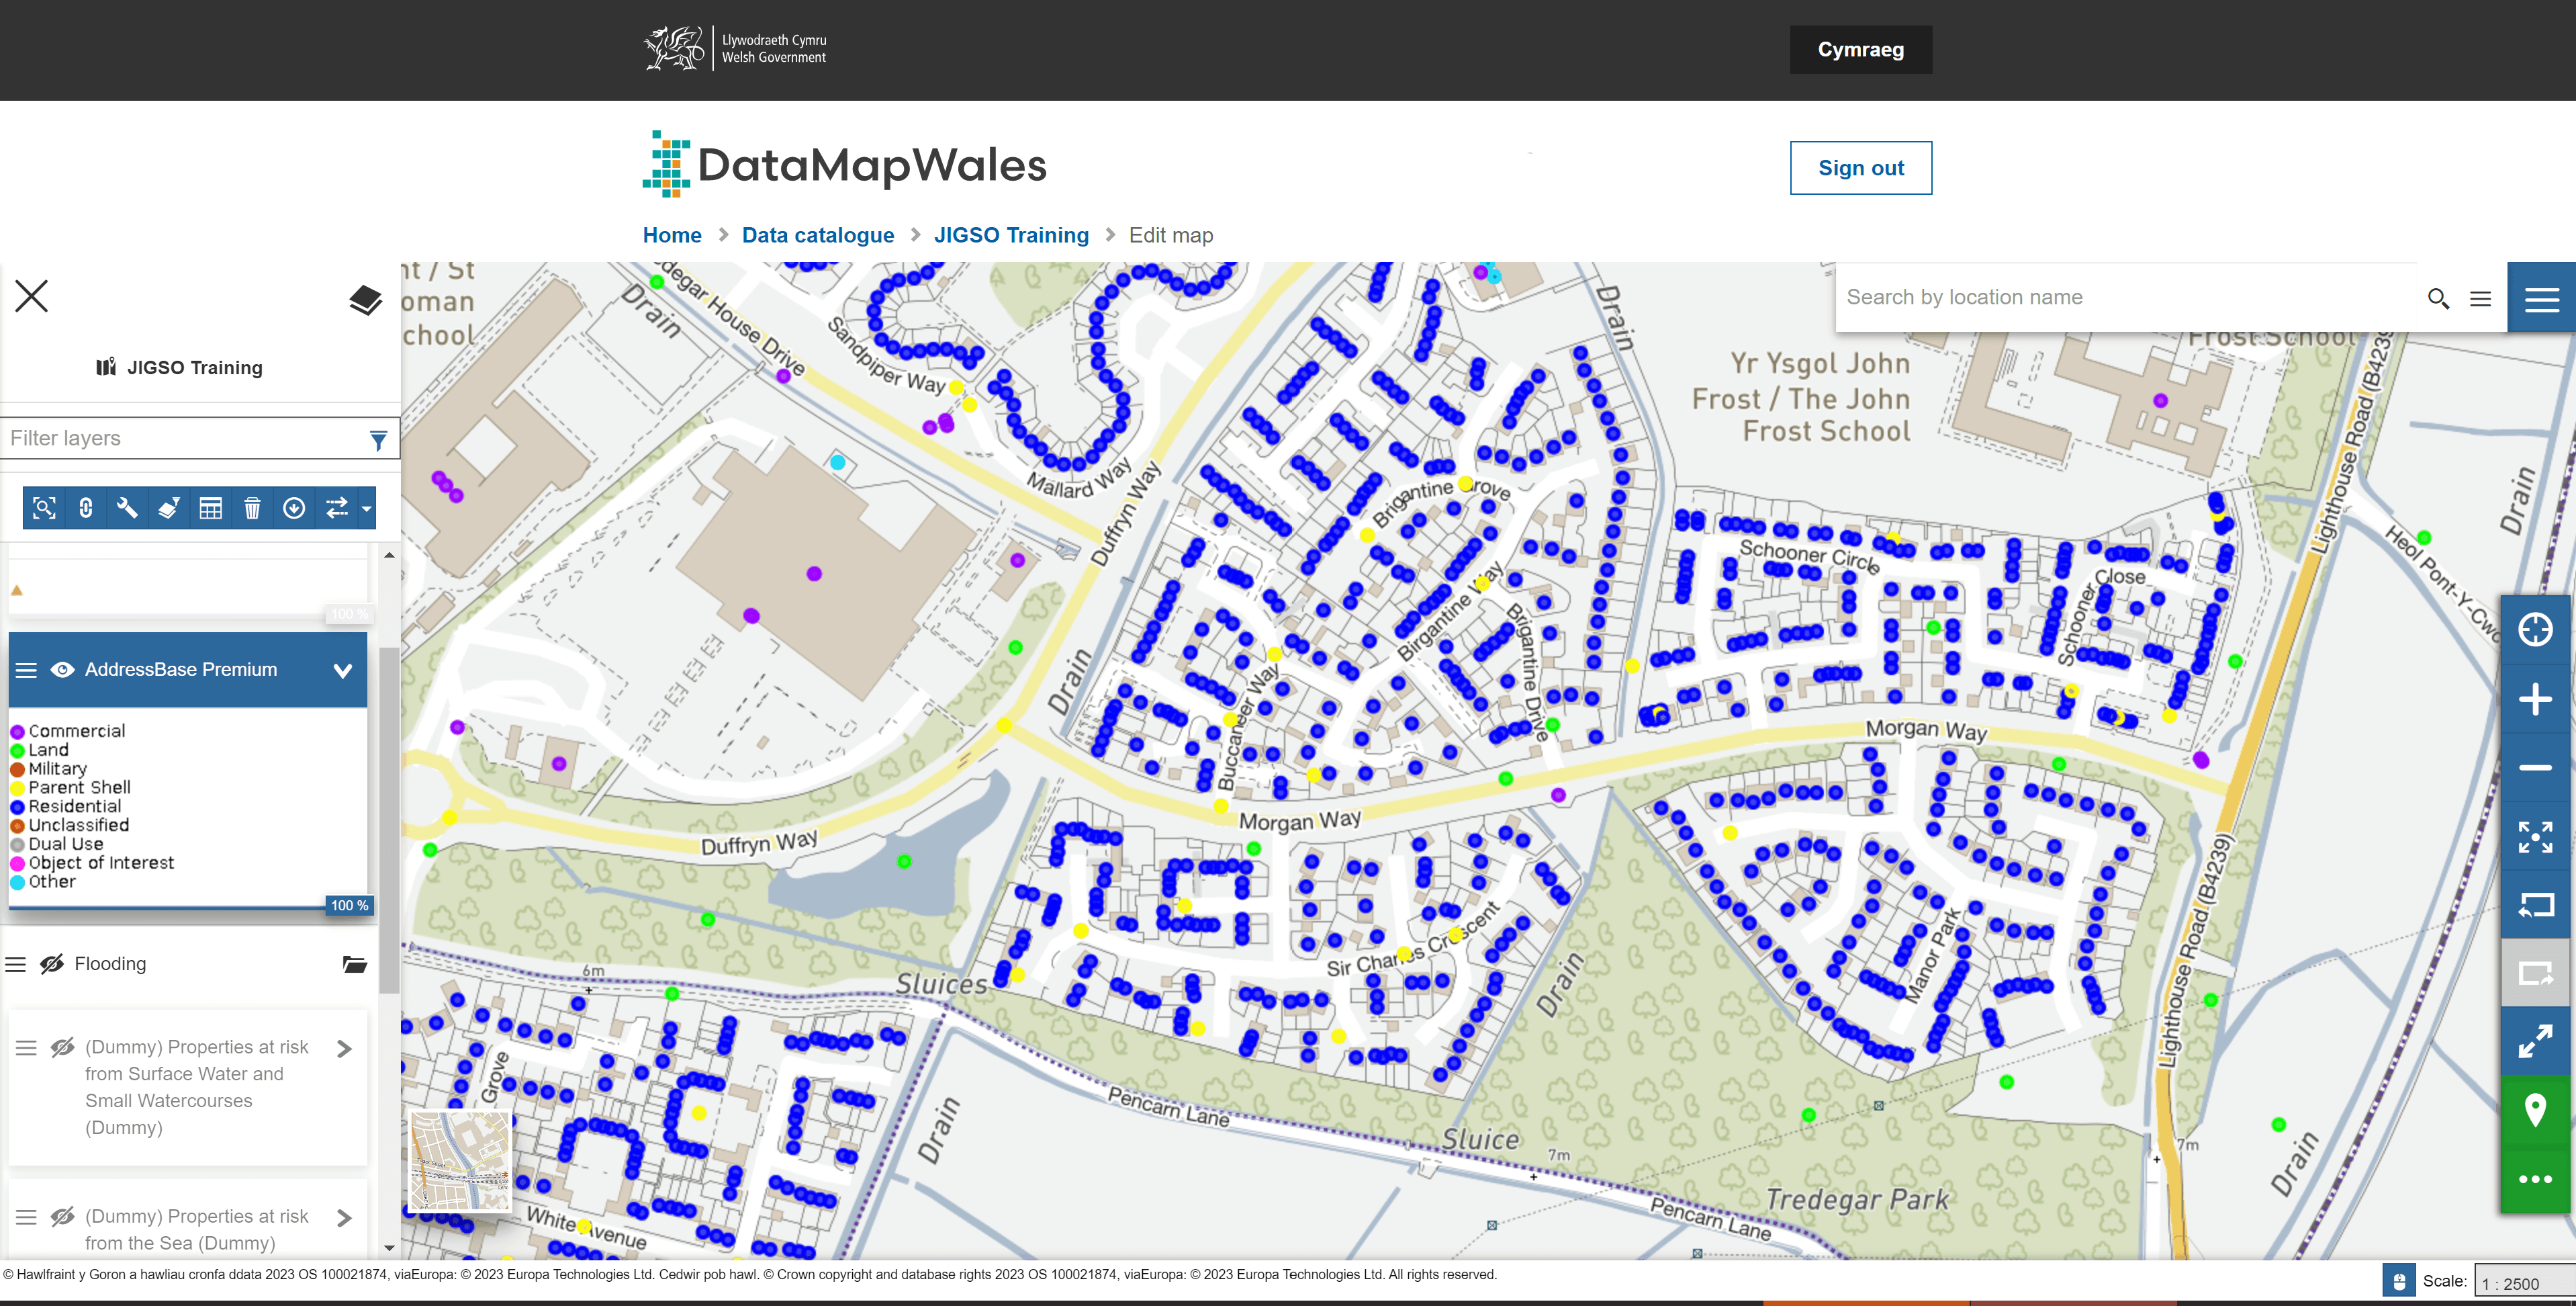Click the download layer icon
2576x1306 pixels.
tap(294, 509)
